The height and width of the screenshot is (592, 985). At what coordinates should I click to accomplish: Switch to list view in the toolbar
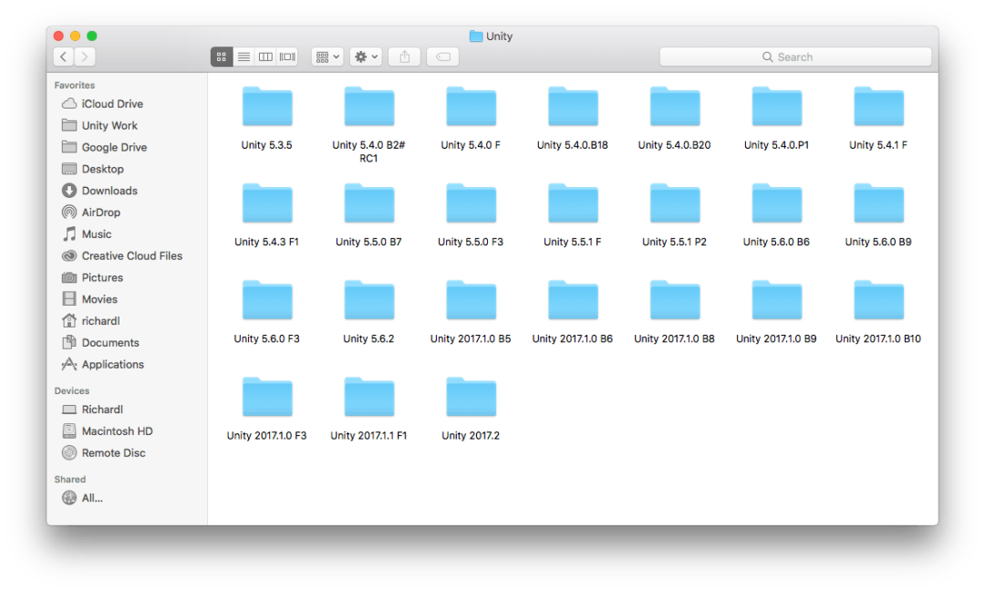[x=244, y=57]
